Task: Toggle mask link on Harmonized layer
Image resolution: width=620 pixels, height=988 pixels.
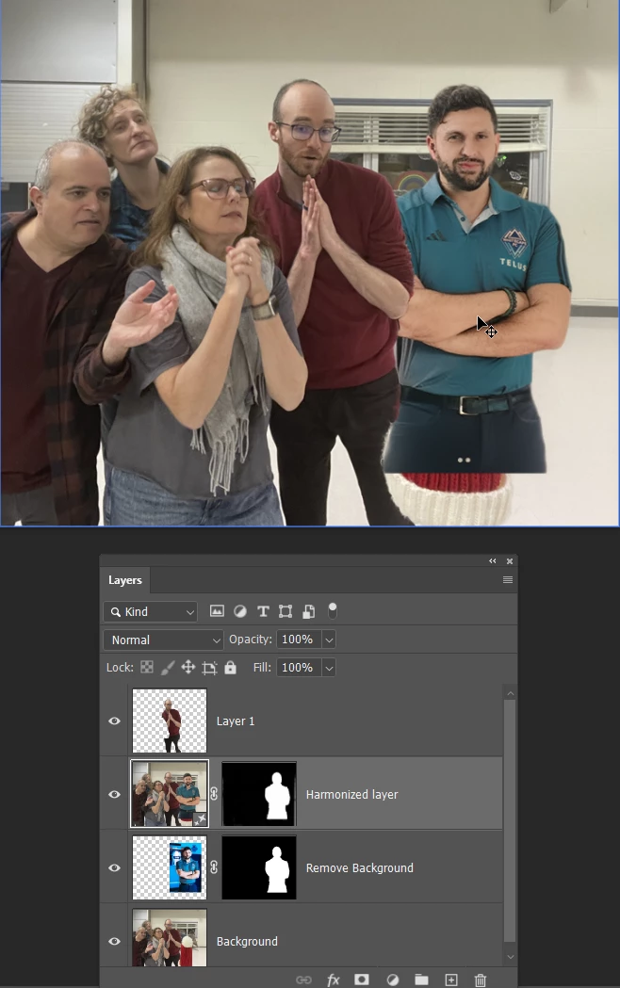Action: (214, 794)
